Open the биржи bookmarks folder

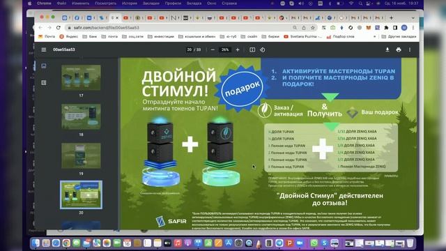coord(270,36)
